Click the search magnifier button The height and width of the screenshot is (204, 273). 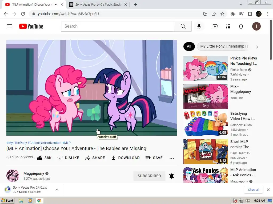[x=183, y=26]
